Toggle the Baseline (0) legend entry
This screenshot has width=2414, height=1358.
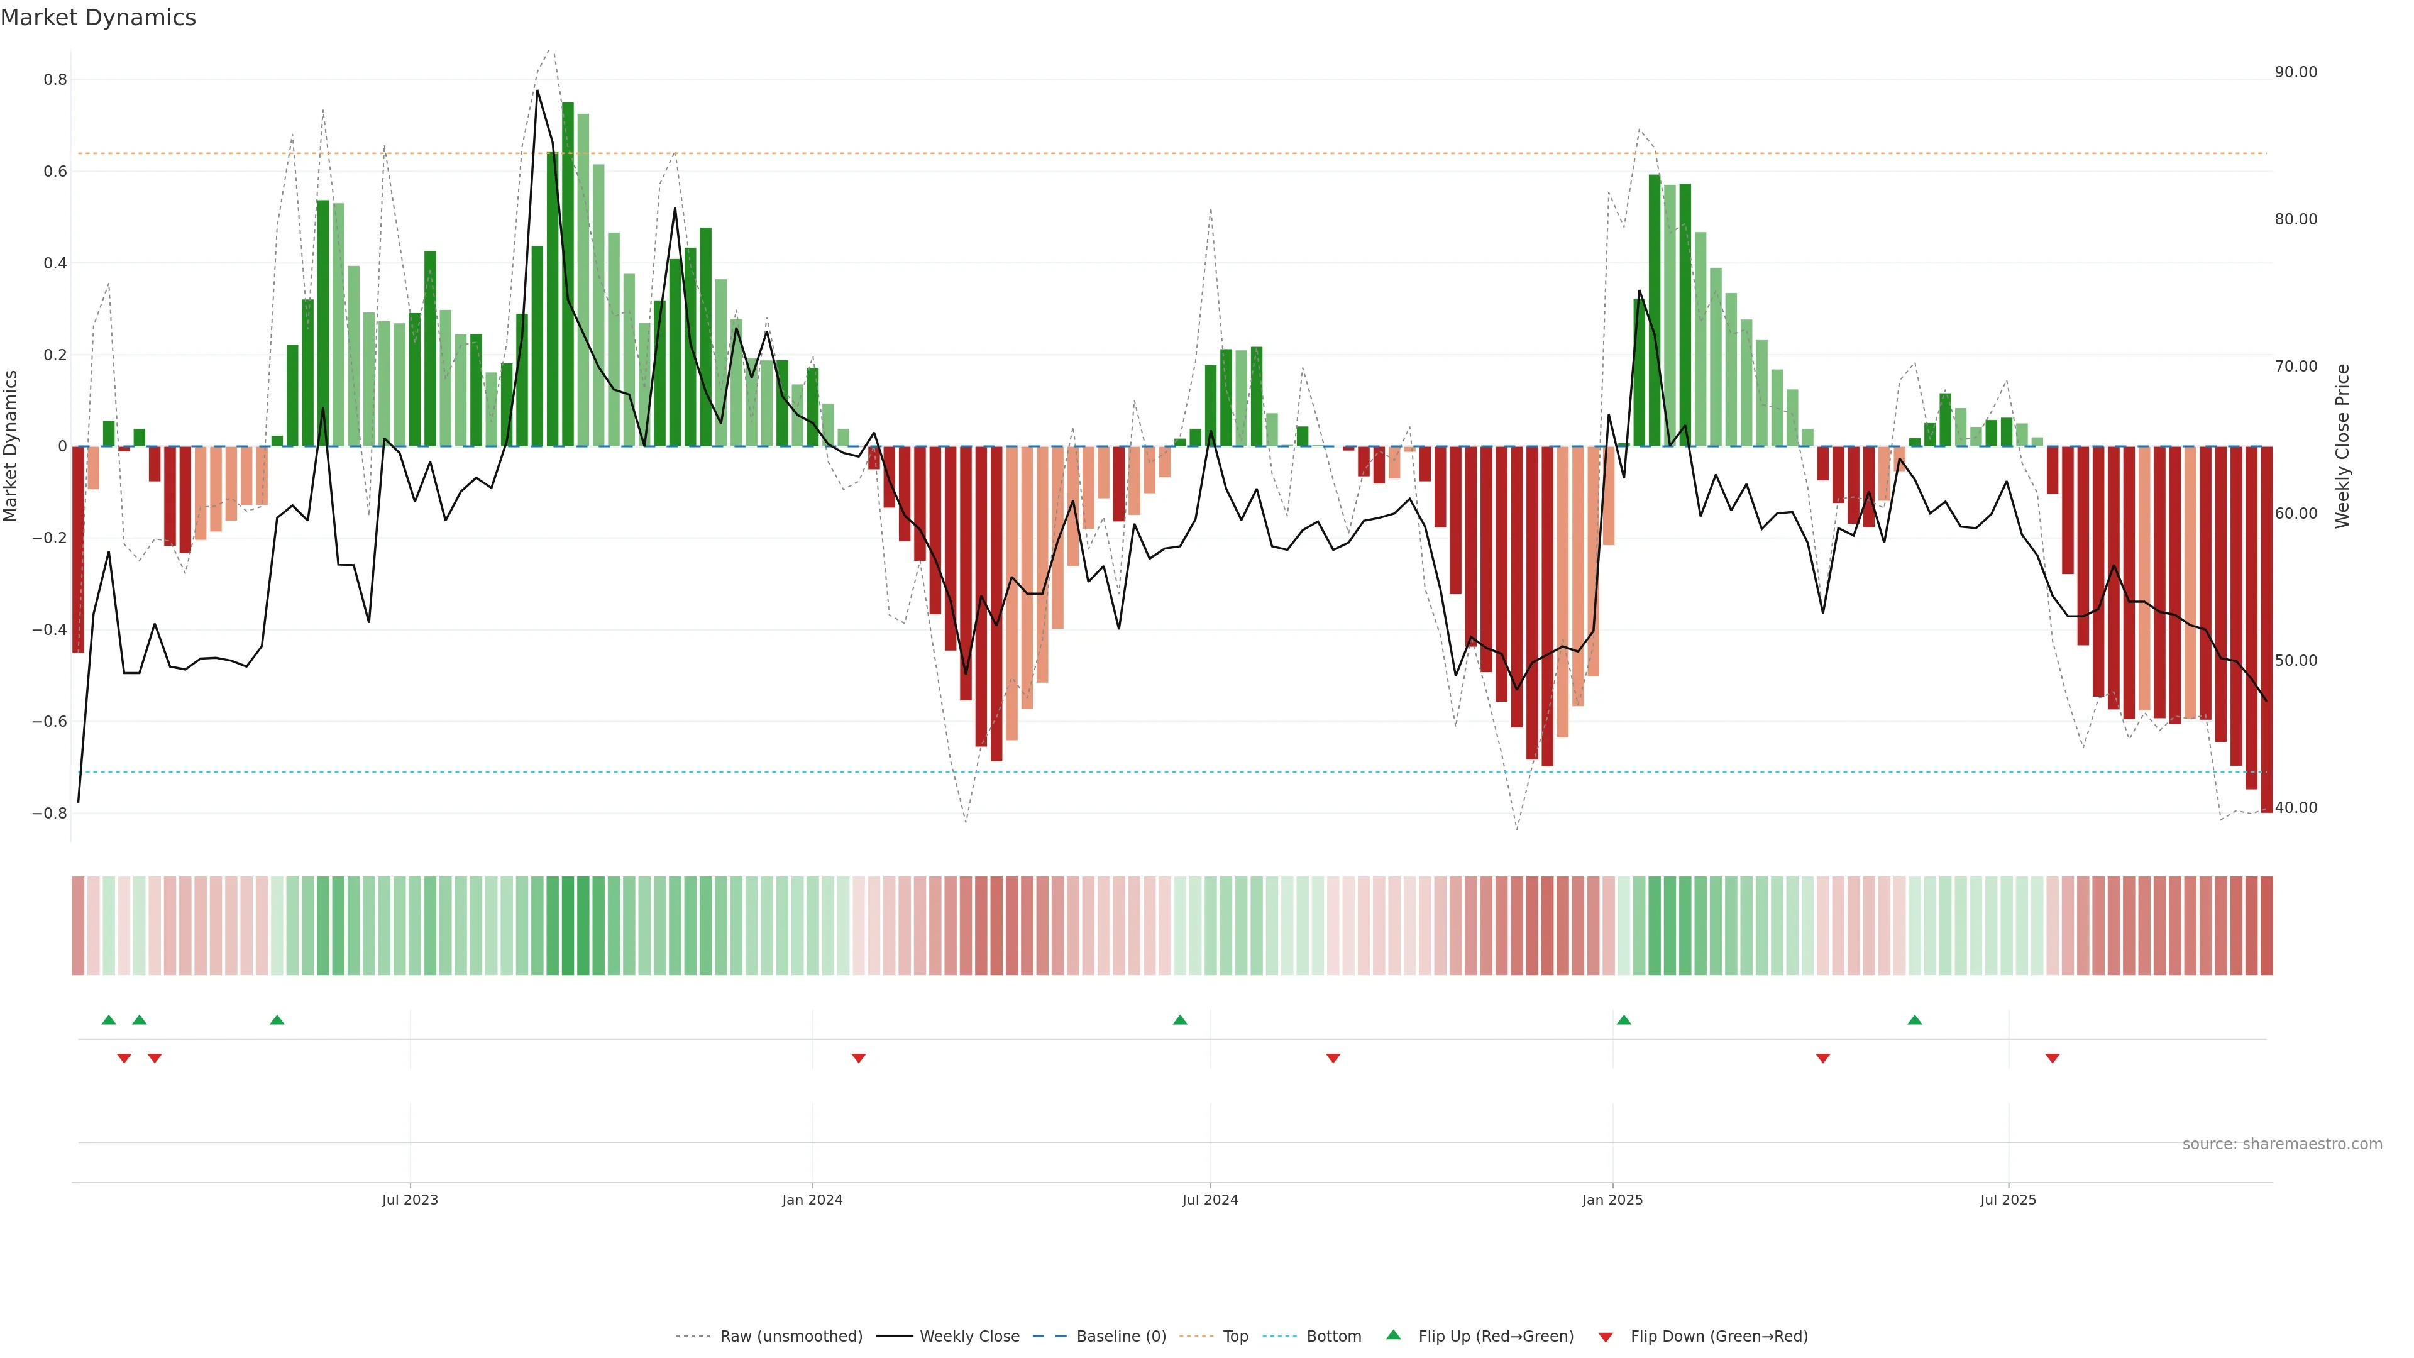[x=1121, y=1337]
